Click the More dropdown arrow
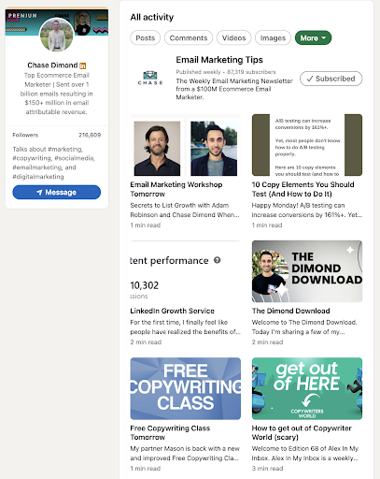The image size is (380, 479). [x=323, y=37]
